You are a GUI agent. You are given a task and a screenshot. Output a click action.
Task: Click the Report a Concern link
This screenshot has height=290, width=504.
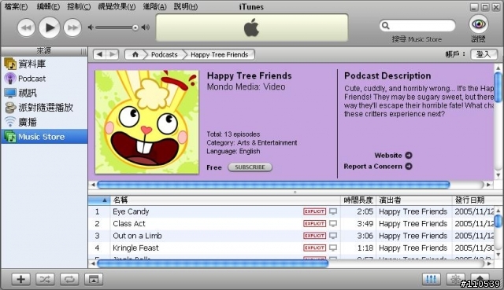coord(372,166)
